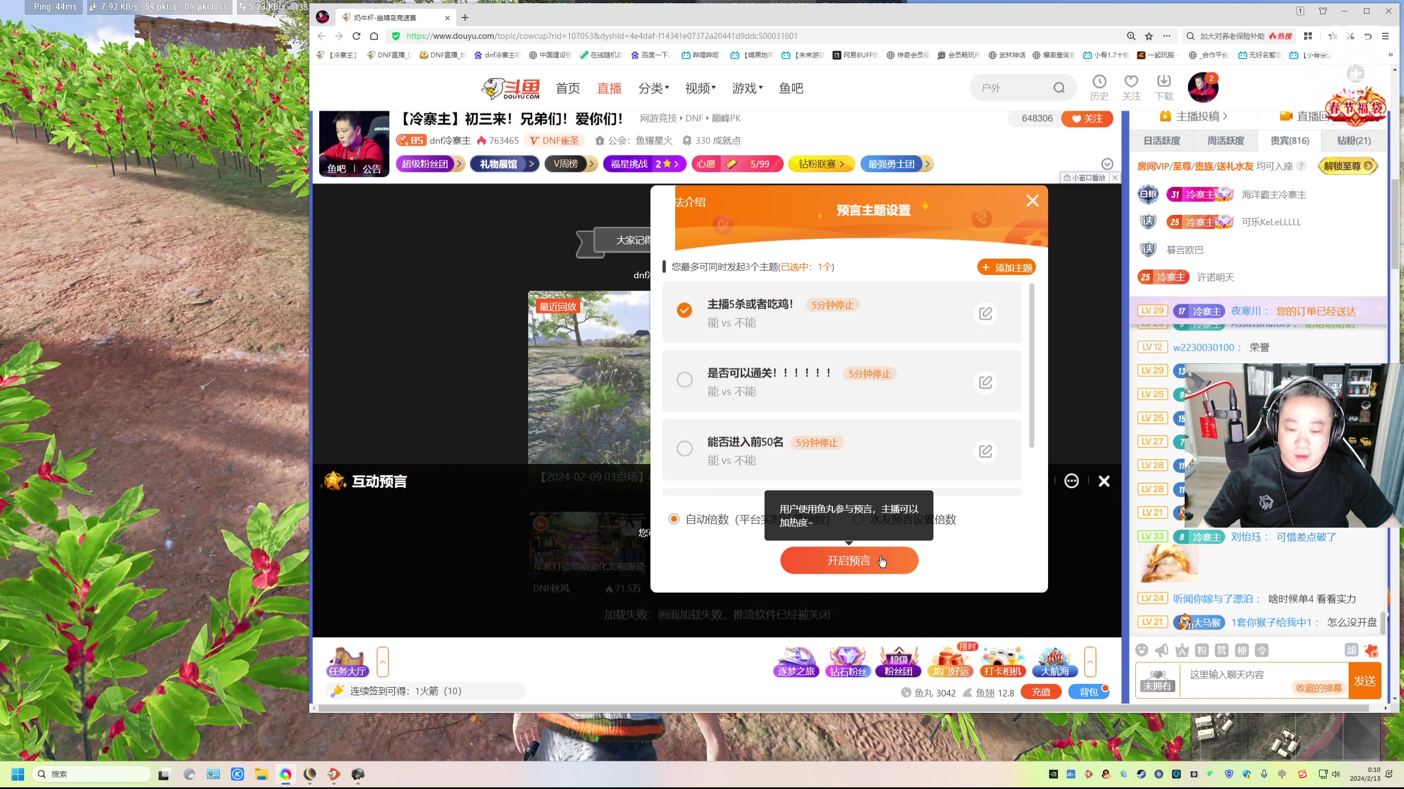Expand the circled chevron under follow button

(x=1107, y=164)
